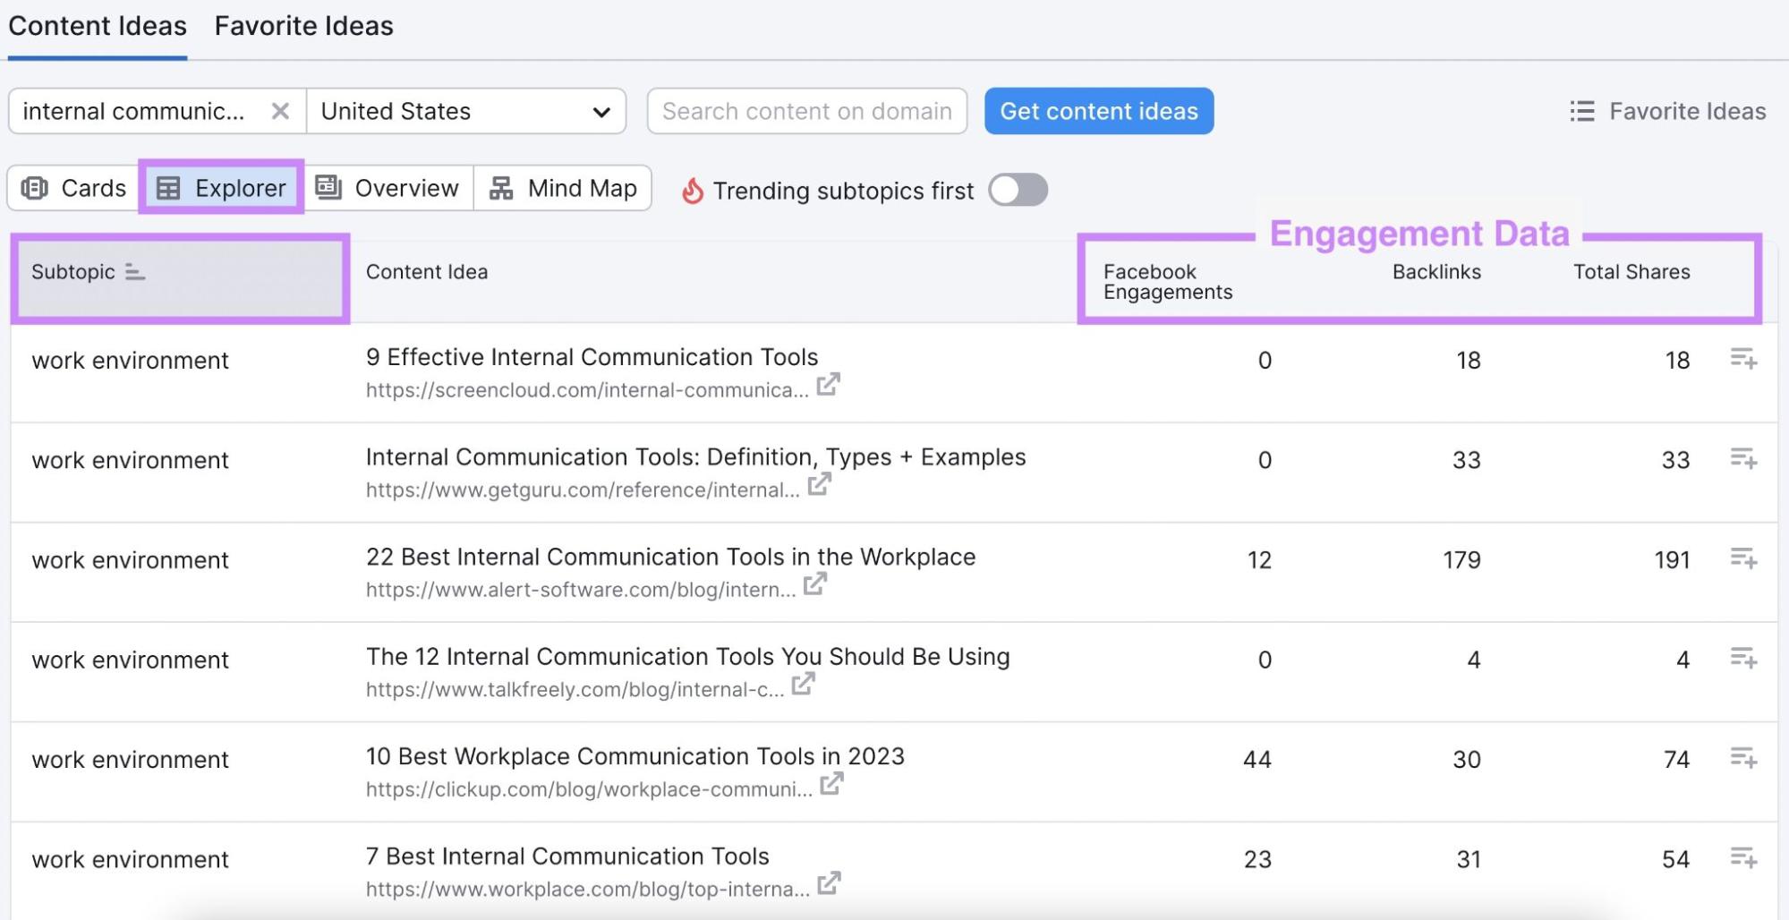Click the trending flame icon

pos(693,191)
